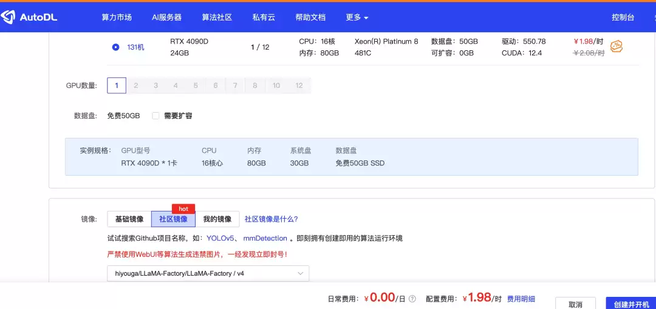
Task: Click the YOLOv5 example link
Action: pyautogui.click(x=220, y=239)
